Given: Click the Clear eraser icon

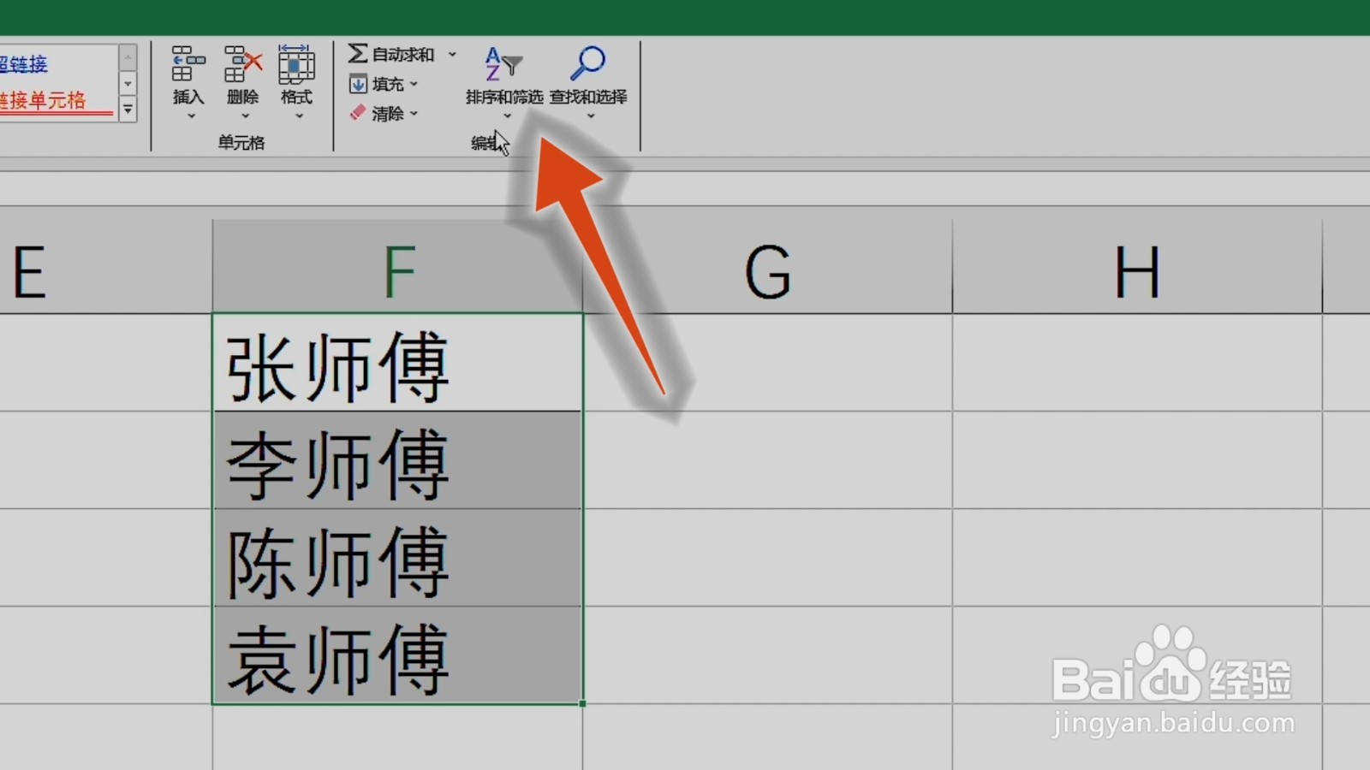Looking at the screenshot, I should [358, 113].
